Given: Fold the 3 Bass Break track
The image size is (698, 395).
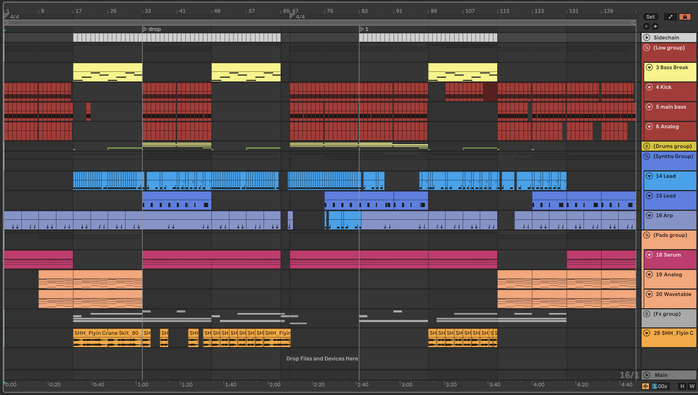Looking at the screenshot, I should pyautogui.click(x=649, y=67).
